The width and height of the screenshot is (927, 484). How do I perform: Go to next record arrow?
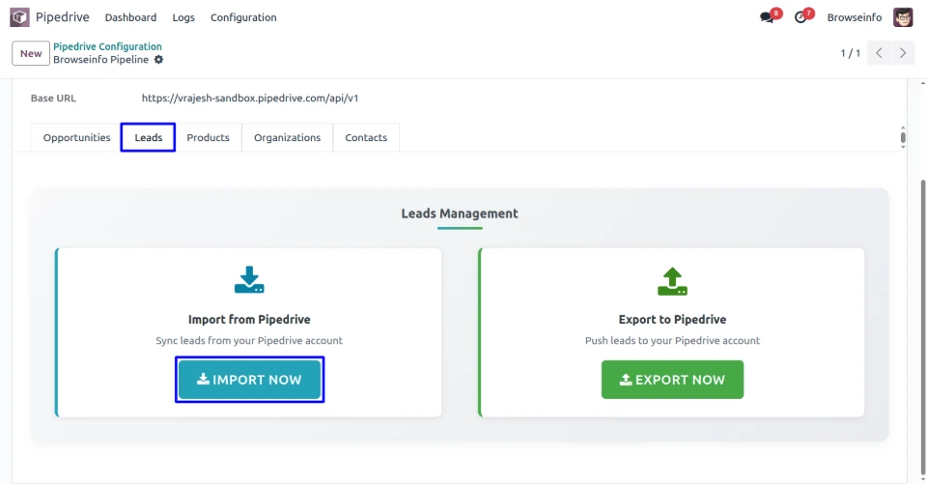[x=903, y=53]
